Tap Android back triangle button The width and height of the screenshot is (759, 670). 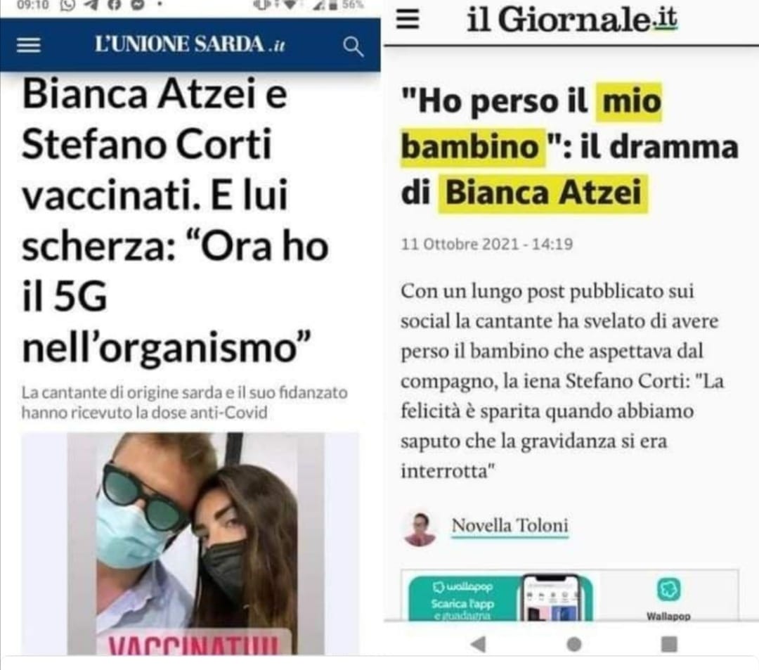[x=478, y=645]
